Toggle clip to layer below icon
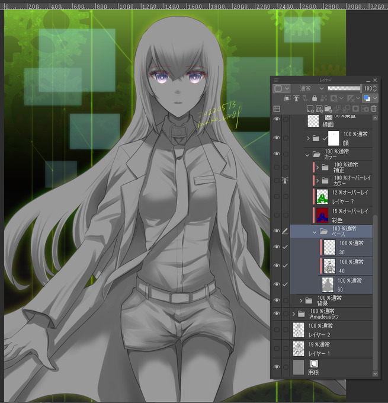This screenshot has height=403, width=388. tap(287, 98)
